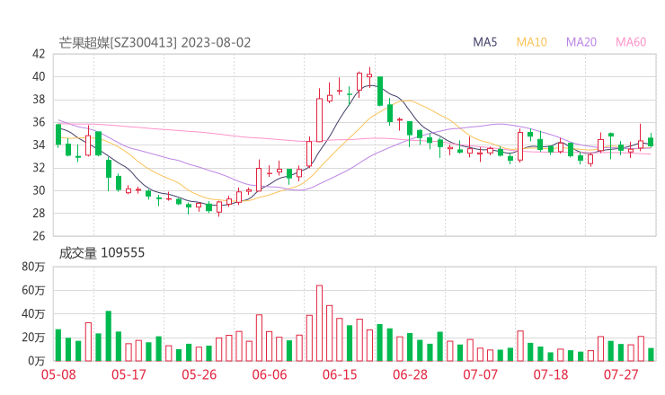Click the 06-15 date axis label

click(x=340, y=374)
